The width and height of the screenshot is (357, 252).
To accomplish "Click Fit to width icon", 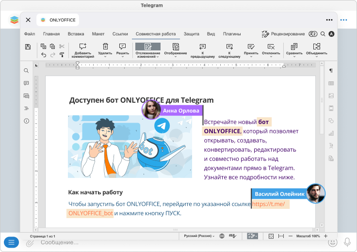I will point(281,236).
